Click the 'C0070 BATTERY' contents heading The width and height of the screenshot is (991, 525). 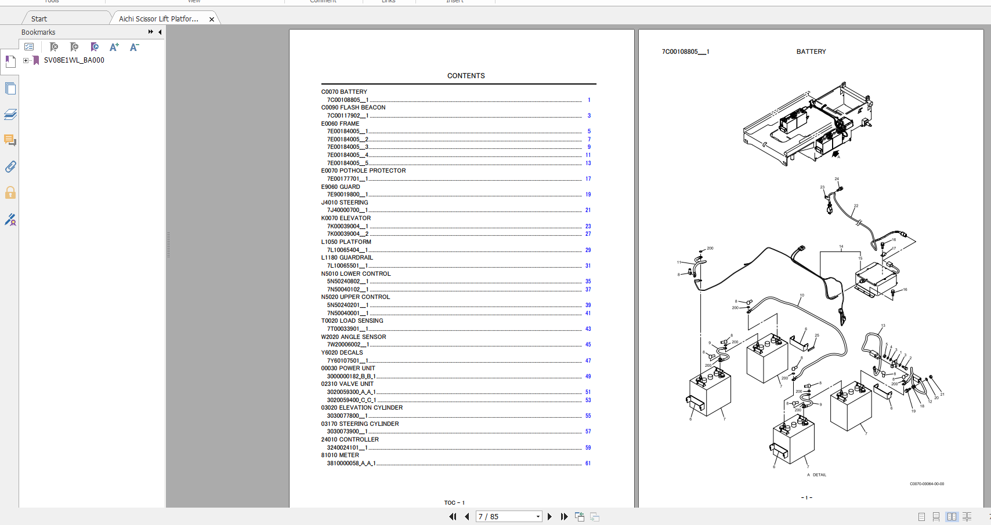coord(344,92)
